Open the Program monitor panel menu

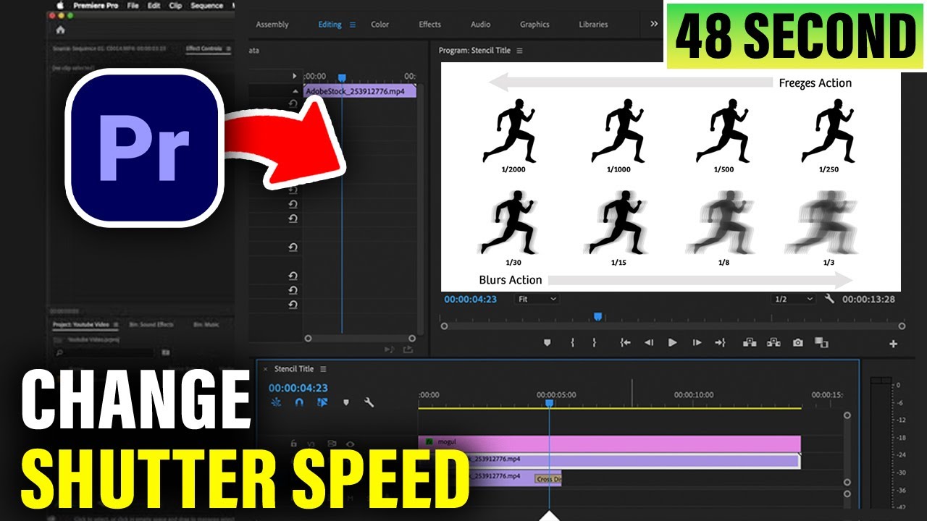tap(519, 51)
